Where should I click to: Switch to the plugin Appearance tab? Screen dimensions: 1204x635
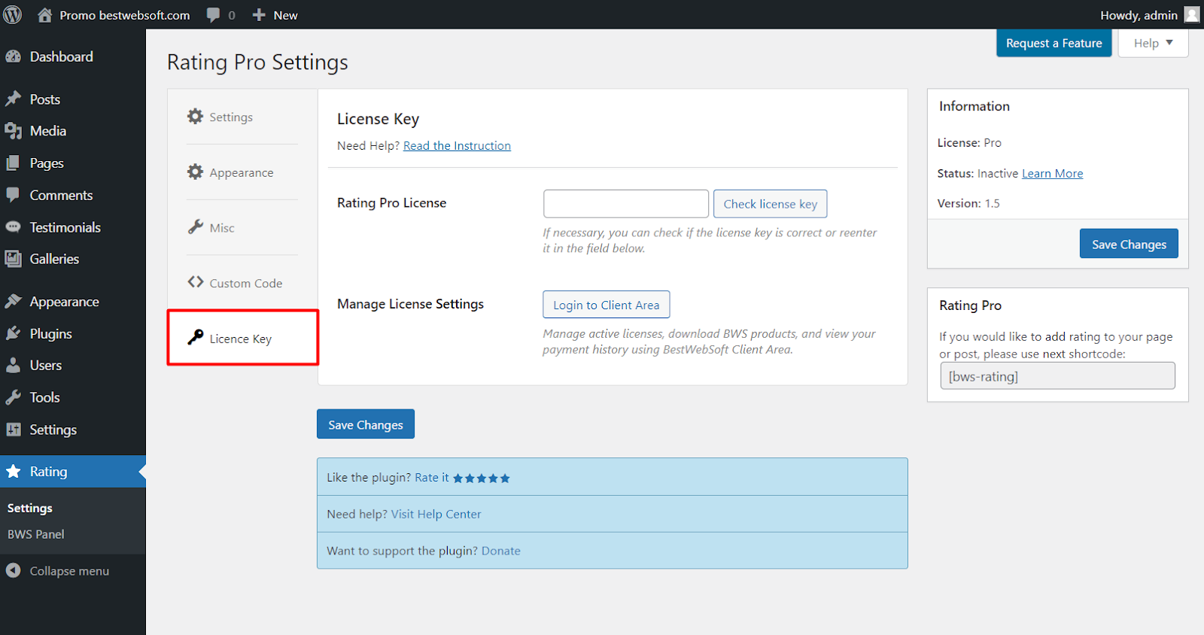click(242, 172)
